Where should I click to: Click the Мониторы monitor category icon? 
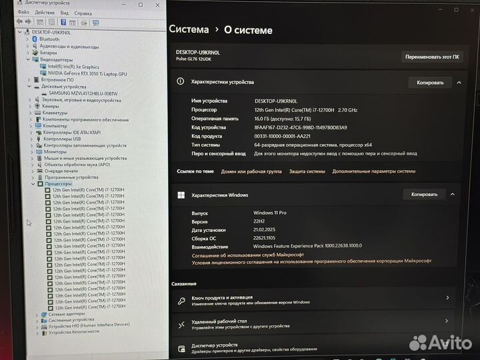pos(39,151)
